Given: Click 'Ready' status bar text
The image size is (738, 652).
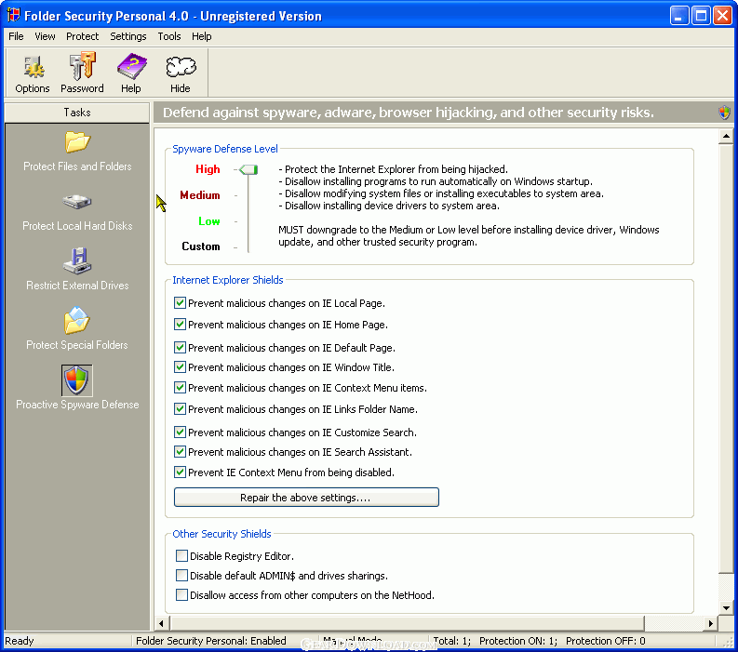Looking at the screenshot, I should pyautogui.click(x=20, y=641).
